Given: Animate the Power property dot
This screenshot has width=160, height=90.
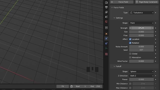Looking at the screenshot, I should 155,79.
